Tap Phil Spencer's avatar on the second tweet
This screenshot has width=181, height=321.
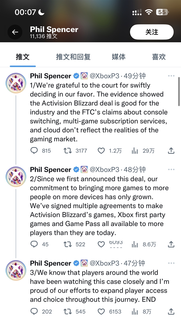[16, 176]
